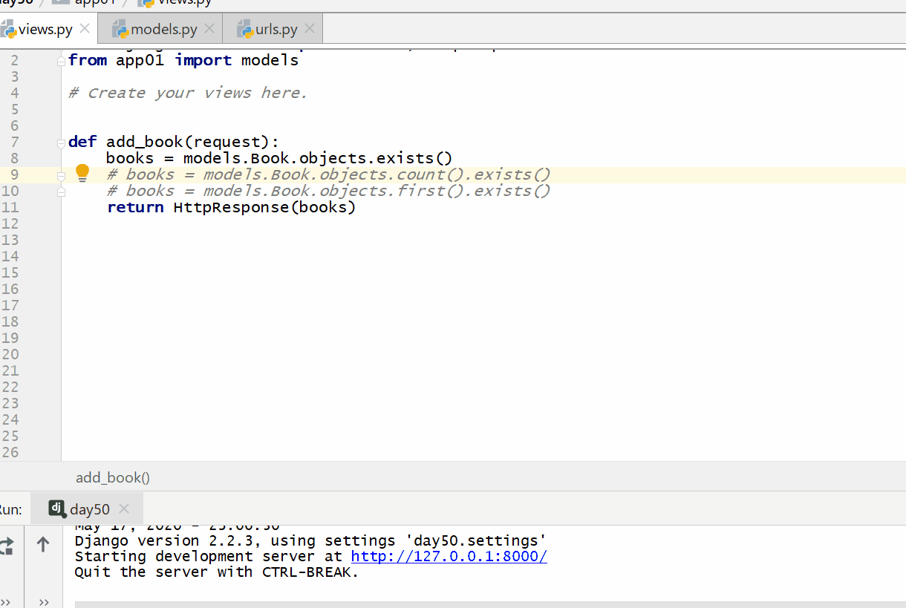Close the models.py editor tab

click(x=209, y=29)
